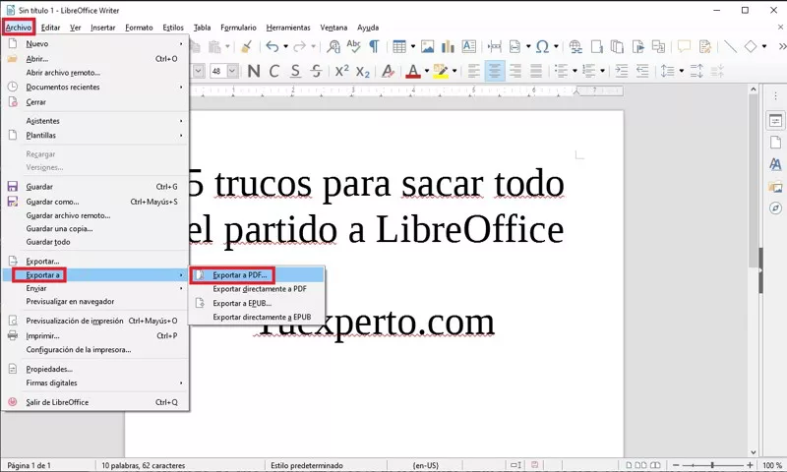
Task: Select Exportar a PDF... submenu entry
Action: tap(257, 275)
